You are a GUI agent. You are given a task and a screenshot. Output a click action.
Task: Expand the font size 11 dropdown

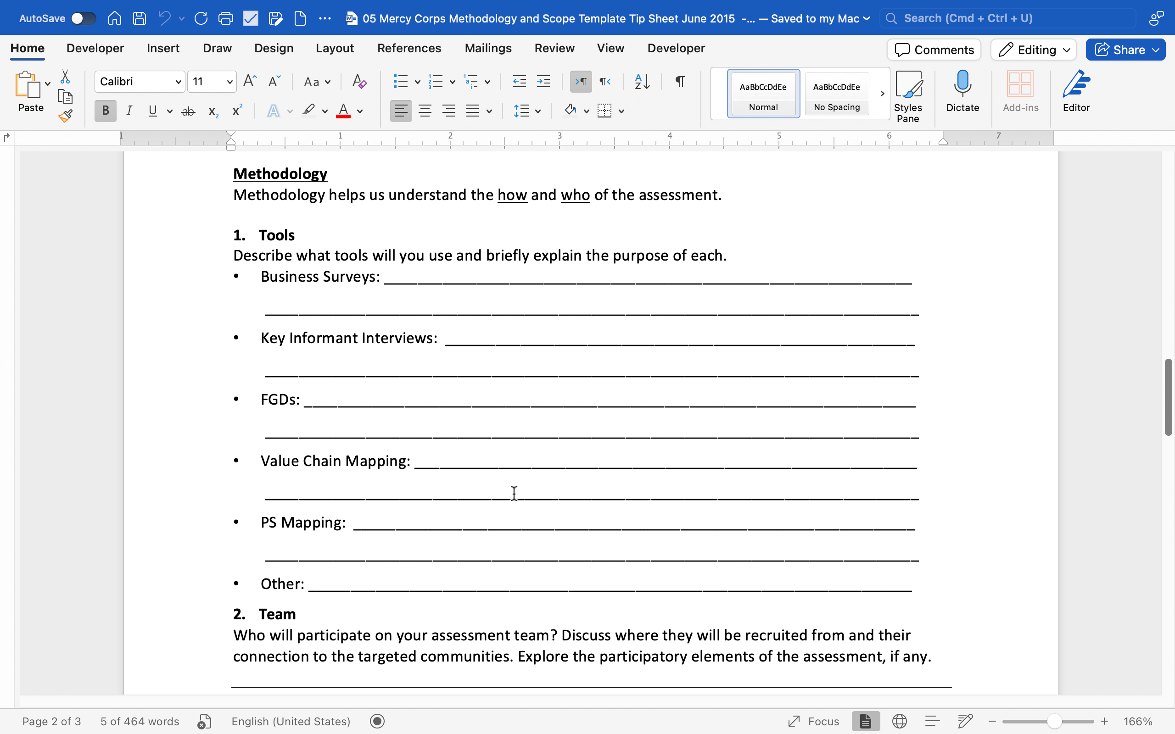point(229,82)
